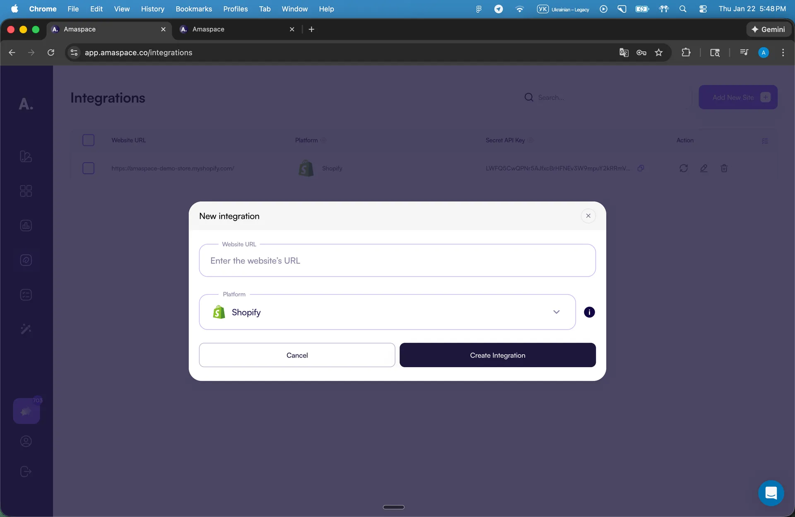Viewport: 795px width, 517px height.
Task: View the info icon beside Shopify platform
Action: [x=589, y=312]
